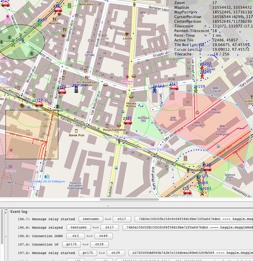Screen dimensions: 253x261
Task: Select the green pedestrian node ps64
Action: pyautogui.click(x=200, y=187)
